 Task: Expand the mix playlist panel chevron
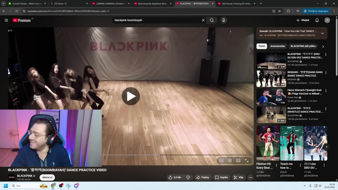click(x=322, y=33)
